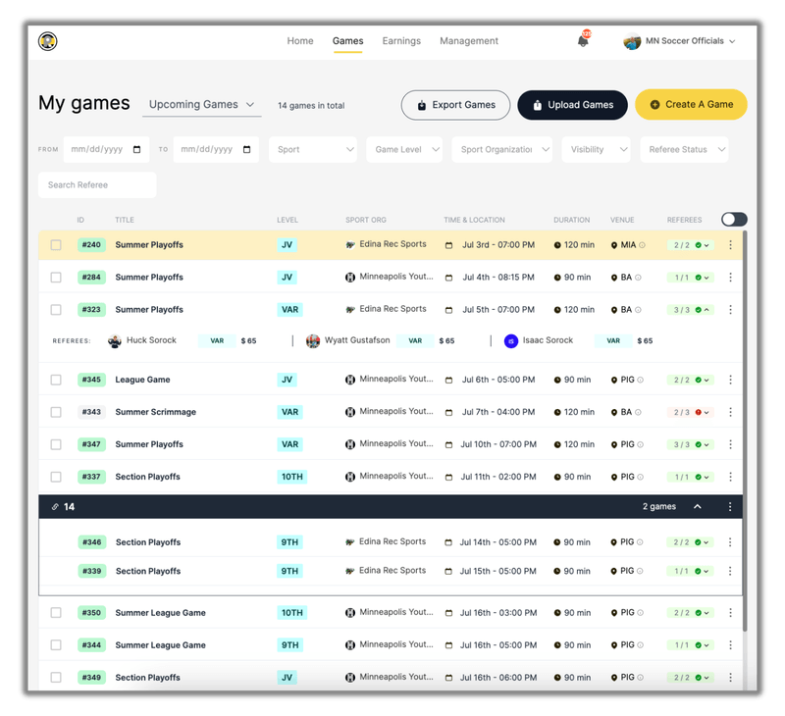Click the three-dot menu on row #240
Screen dimensions: 785x716
[x=730, y=245]
